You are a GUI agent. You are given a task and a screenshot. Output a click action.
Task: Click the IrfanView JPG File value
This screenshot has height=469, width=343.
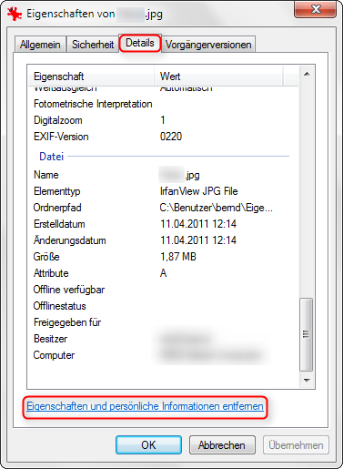(x=199, y=191)
